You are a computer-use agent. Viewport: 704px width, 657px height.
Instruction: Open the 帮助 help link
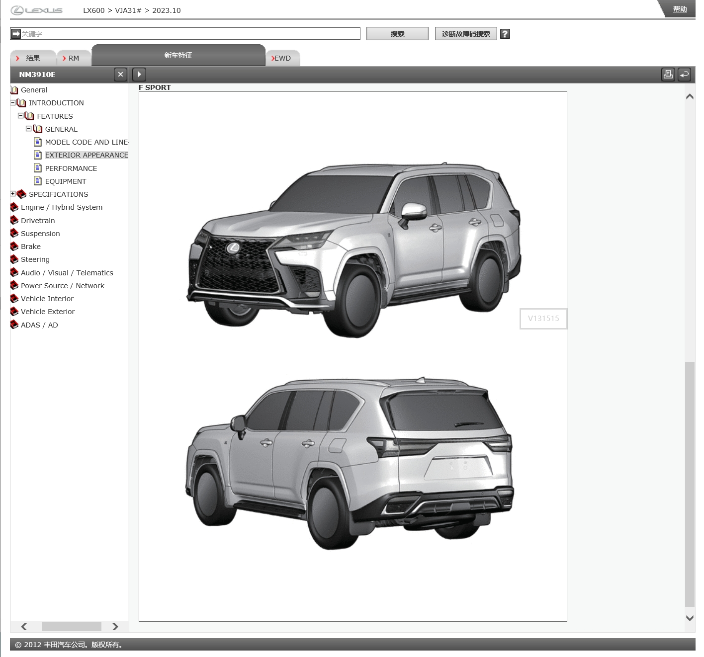pos(680,9)
